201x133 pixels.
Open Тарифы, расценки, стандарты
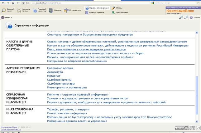68,109
